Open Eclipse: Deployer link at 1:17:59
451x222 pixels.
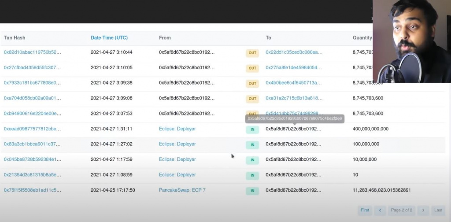tap(177, 159)
